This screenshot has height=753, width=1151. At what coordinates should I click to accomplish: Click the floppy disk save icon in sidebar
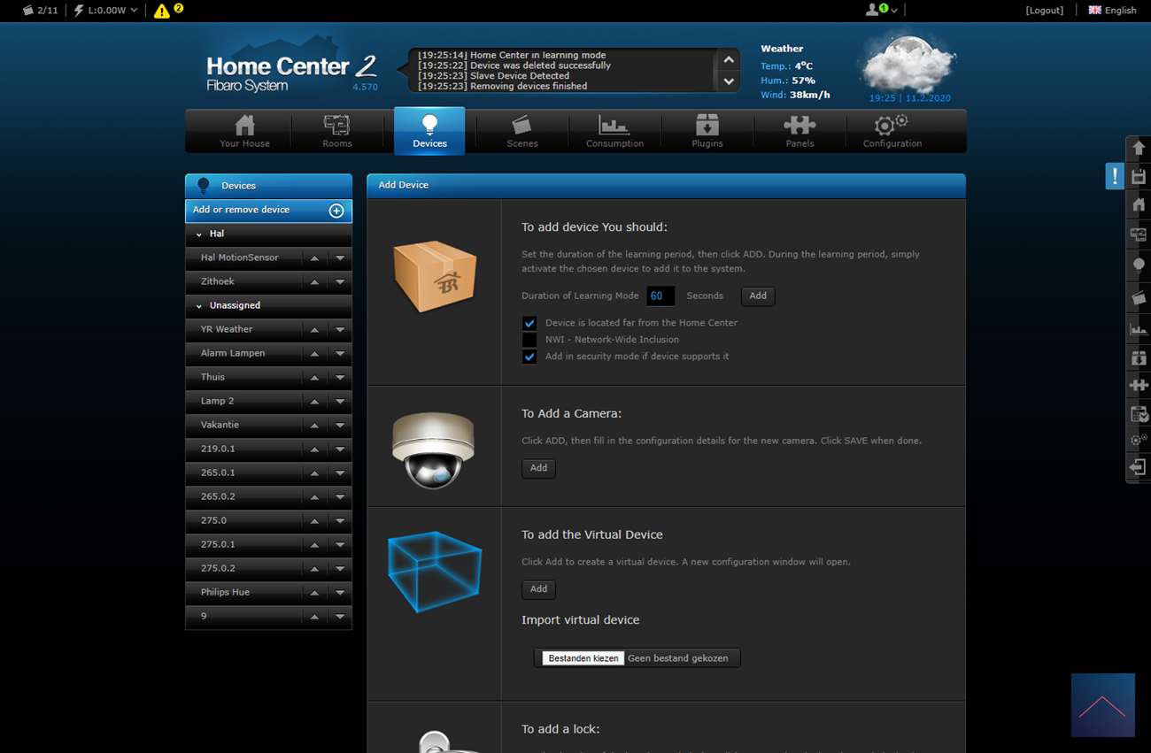(x=1139, y=176)
